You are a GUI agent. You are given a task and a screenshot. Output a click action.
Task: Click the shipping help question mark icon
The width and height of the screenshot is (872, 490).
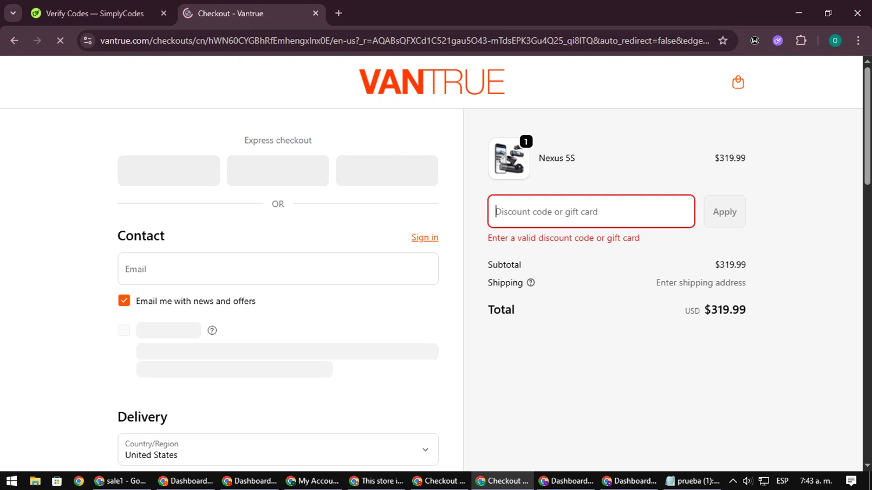(x=531, y=282)
